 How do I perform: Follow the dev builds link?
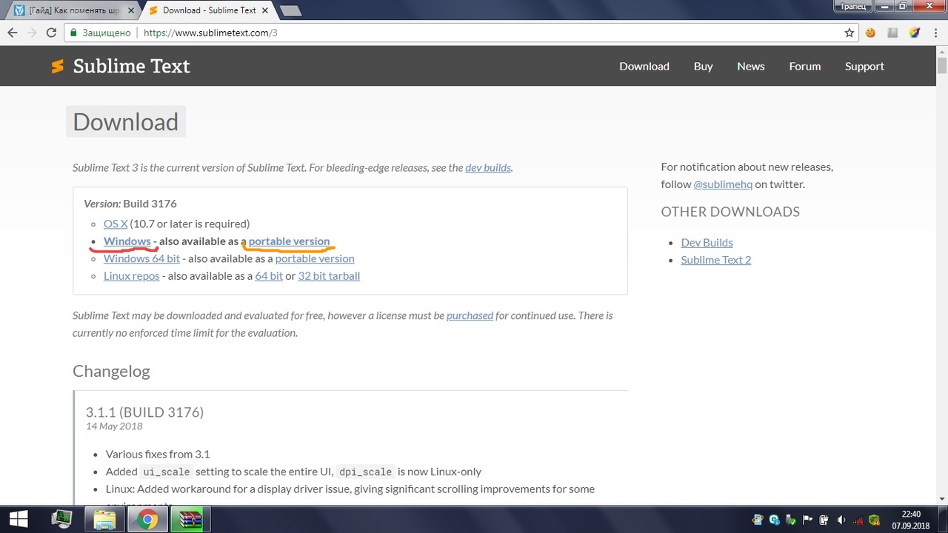pyautogui.click(x=488, y=167)
